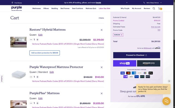The height and width of the screenshot is (108, 175).
Task: Decrease Restore Hybrid Mattress quantity
Action: [x=31, y=40]
